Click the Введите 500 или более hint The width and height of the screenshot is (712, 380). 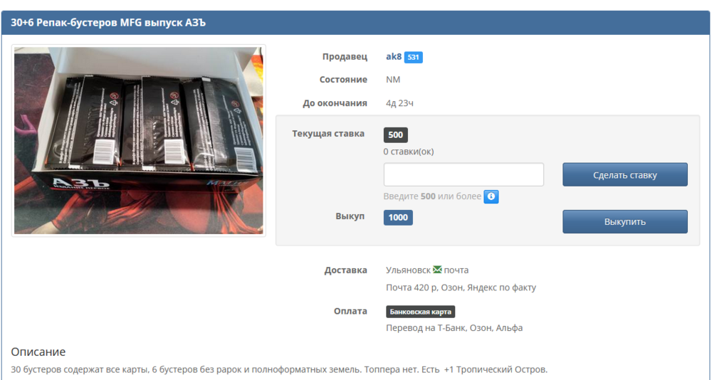coord(432,196)
